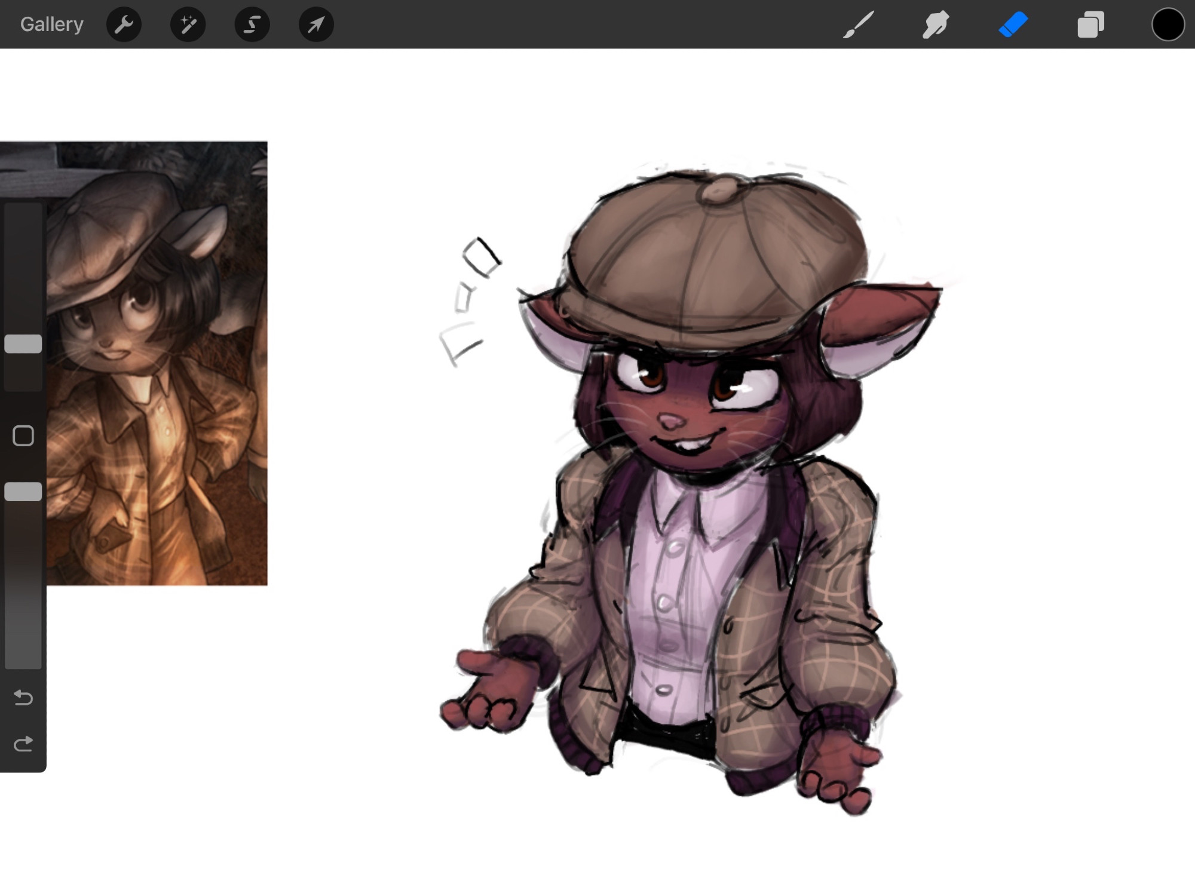Open the Actions wrench menu
This screenshot has width=1195, height=896.
pyautogui.click(x=124, y=24)
